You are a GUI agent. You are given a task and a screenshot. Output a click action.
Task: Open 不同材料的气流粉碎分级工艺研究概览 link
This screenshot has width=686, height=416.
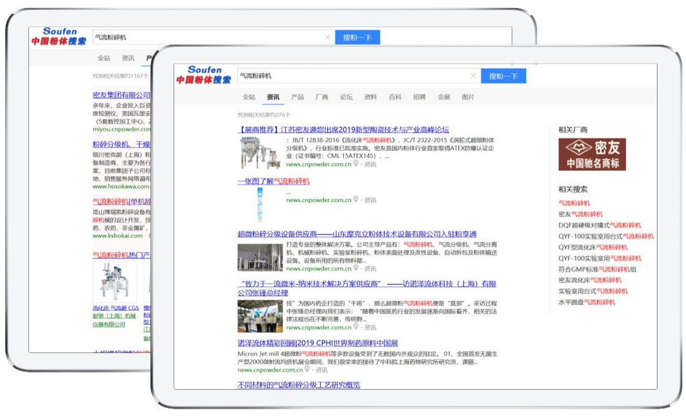tap(299, 385)
